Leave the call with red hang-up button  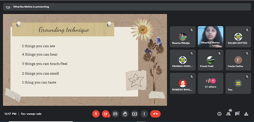point(155,114)
